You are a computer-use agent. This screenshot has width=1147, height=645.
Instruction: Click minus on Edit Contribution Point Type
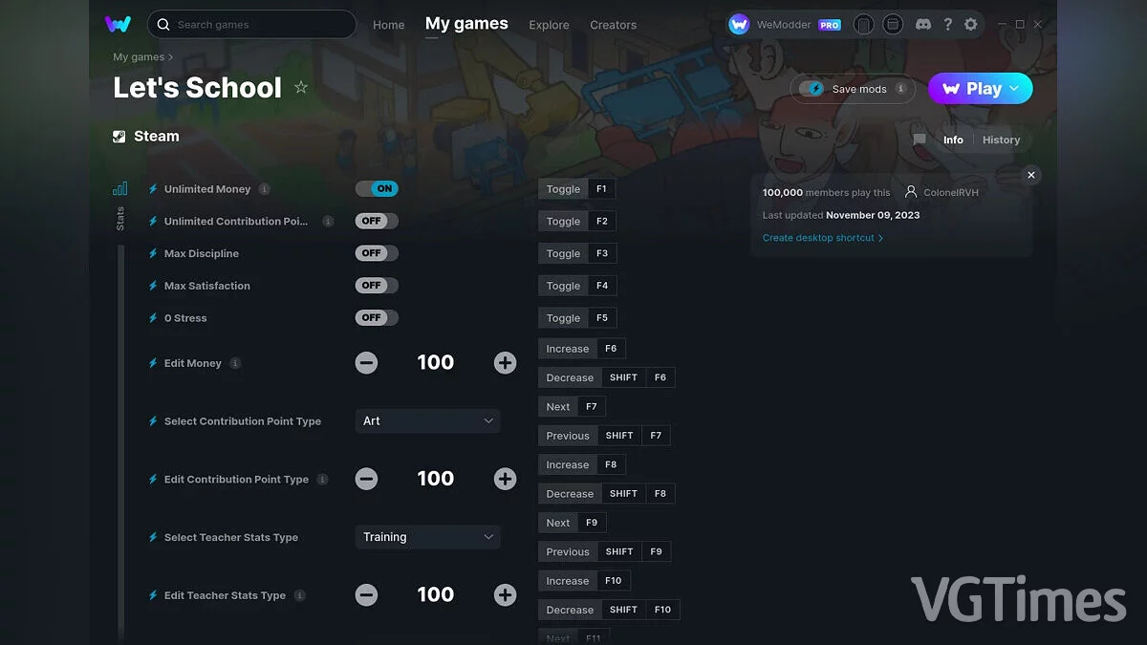coord(366,479)
